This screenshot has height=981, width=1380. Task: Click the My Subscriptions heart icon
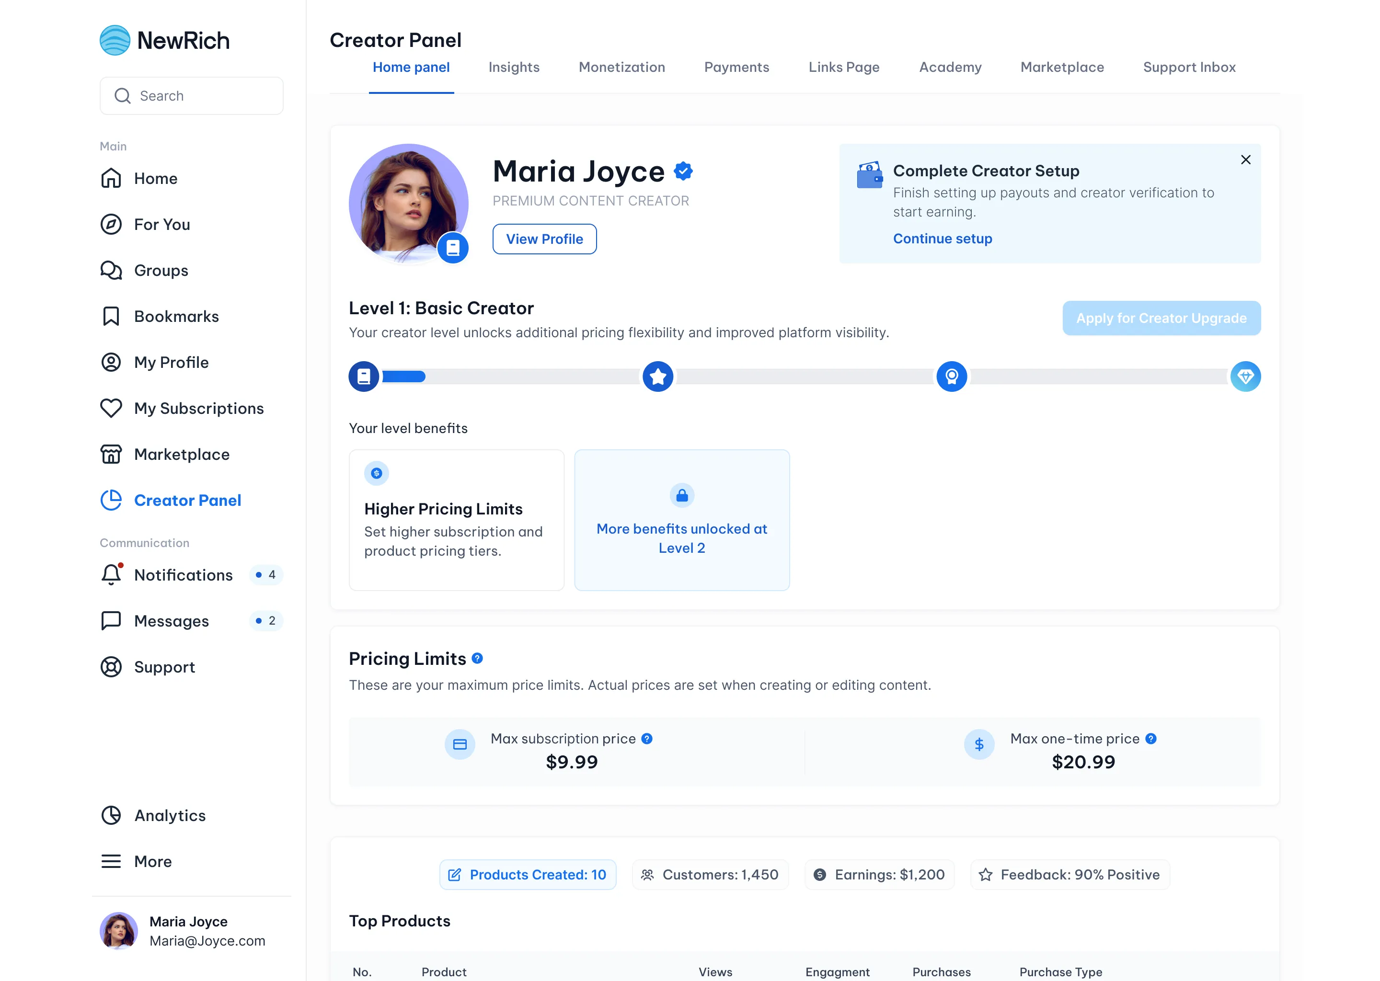pyautogui.click(x=111, y=408)
